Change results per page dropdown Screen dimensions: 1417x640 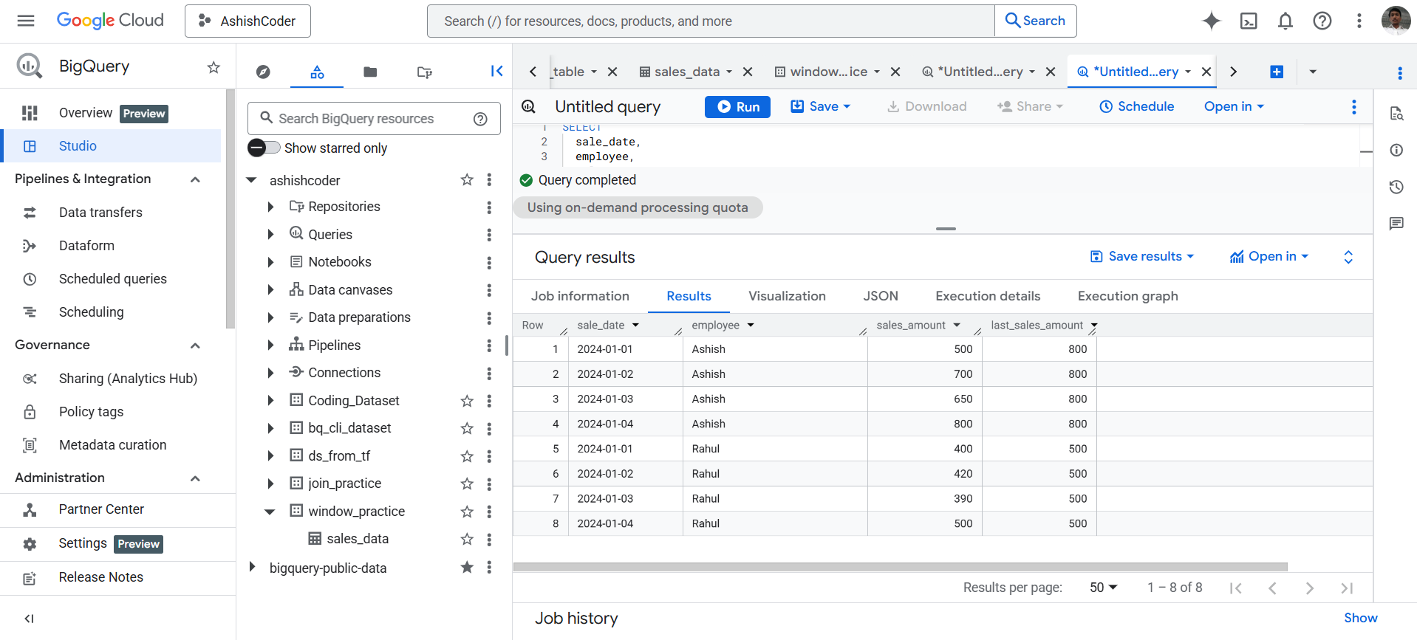[x=1104, y=588]
